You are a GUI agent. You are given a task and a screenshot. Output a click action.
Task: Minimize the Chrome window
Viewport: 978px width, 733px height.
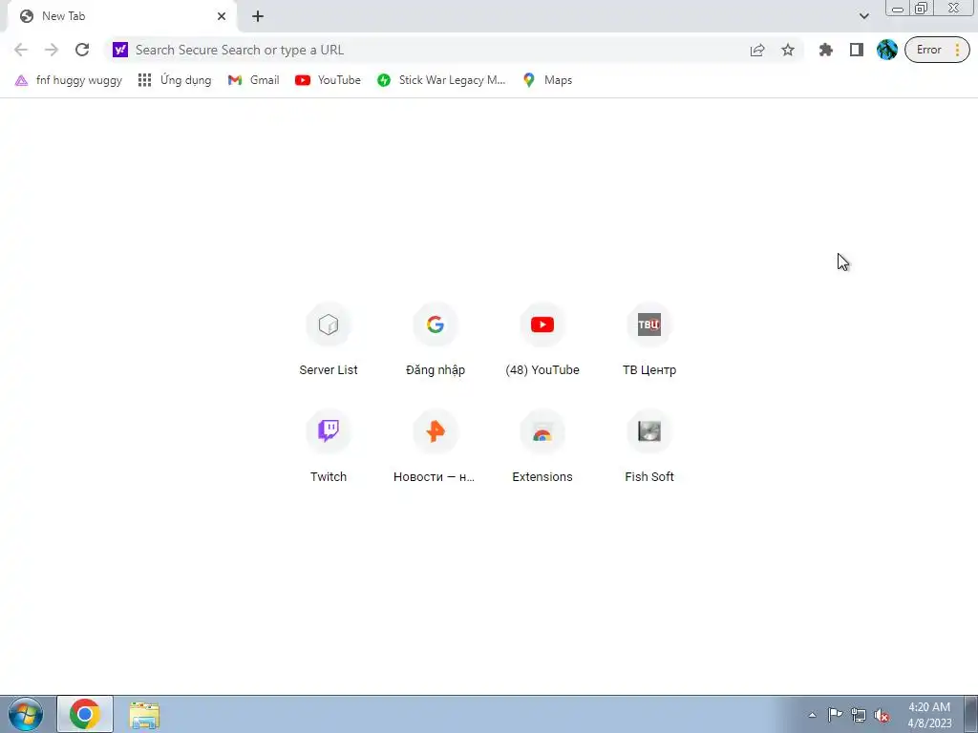point(898,8)
